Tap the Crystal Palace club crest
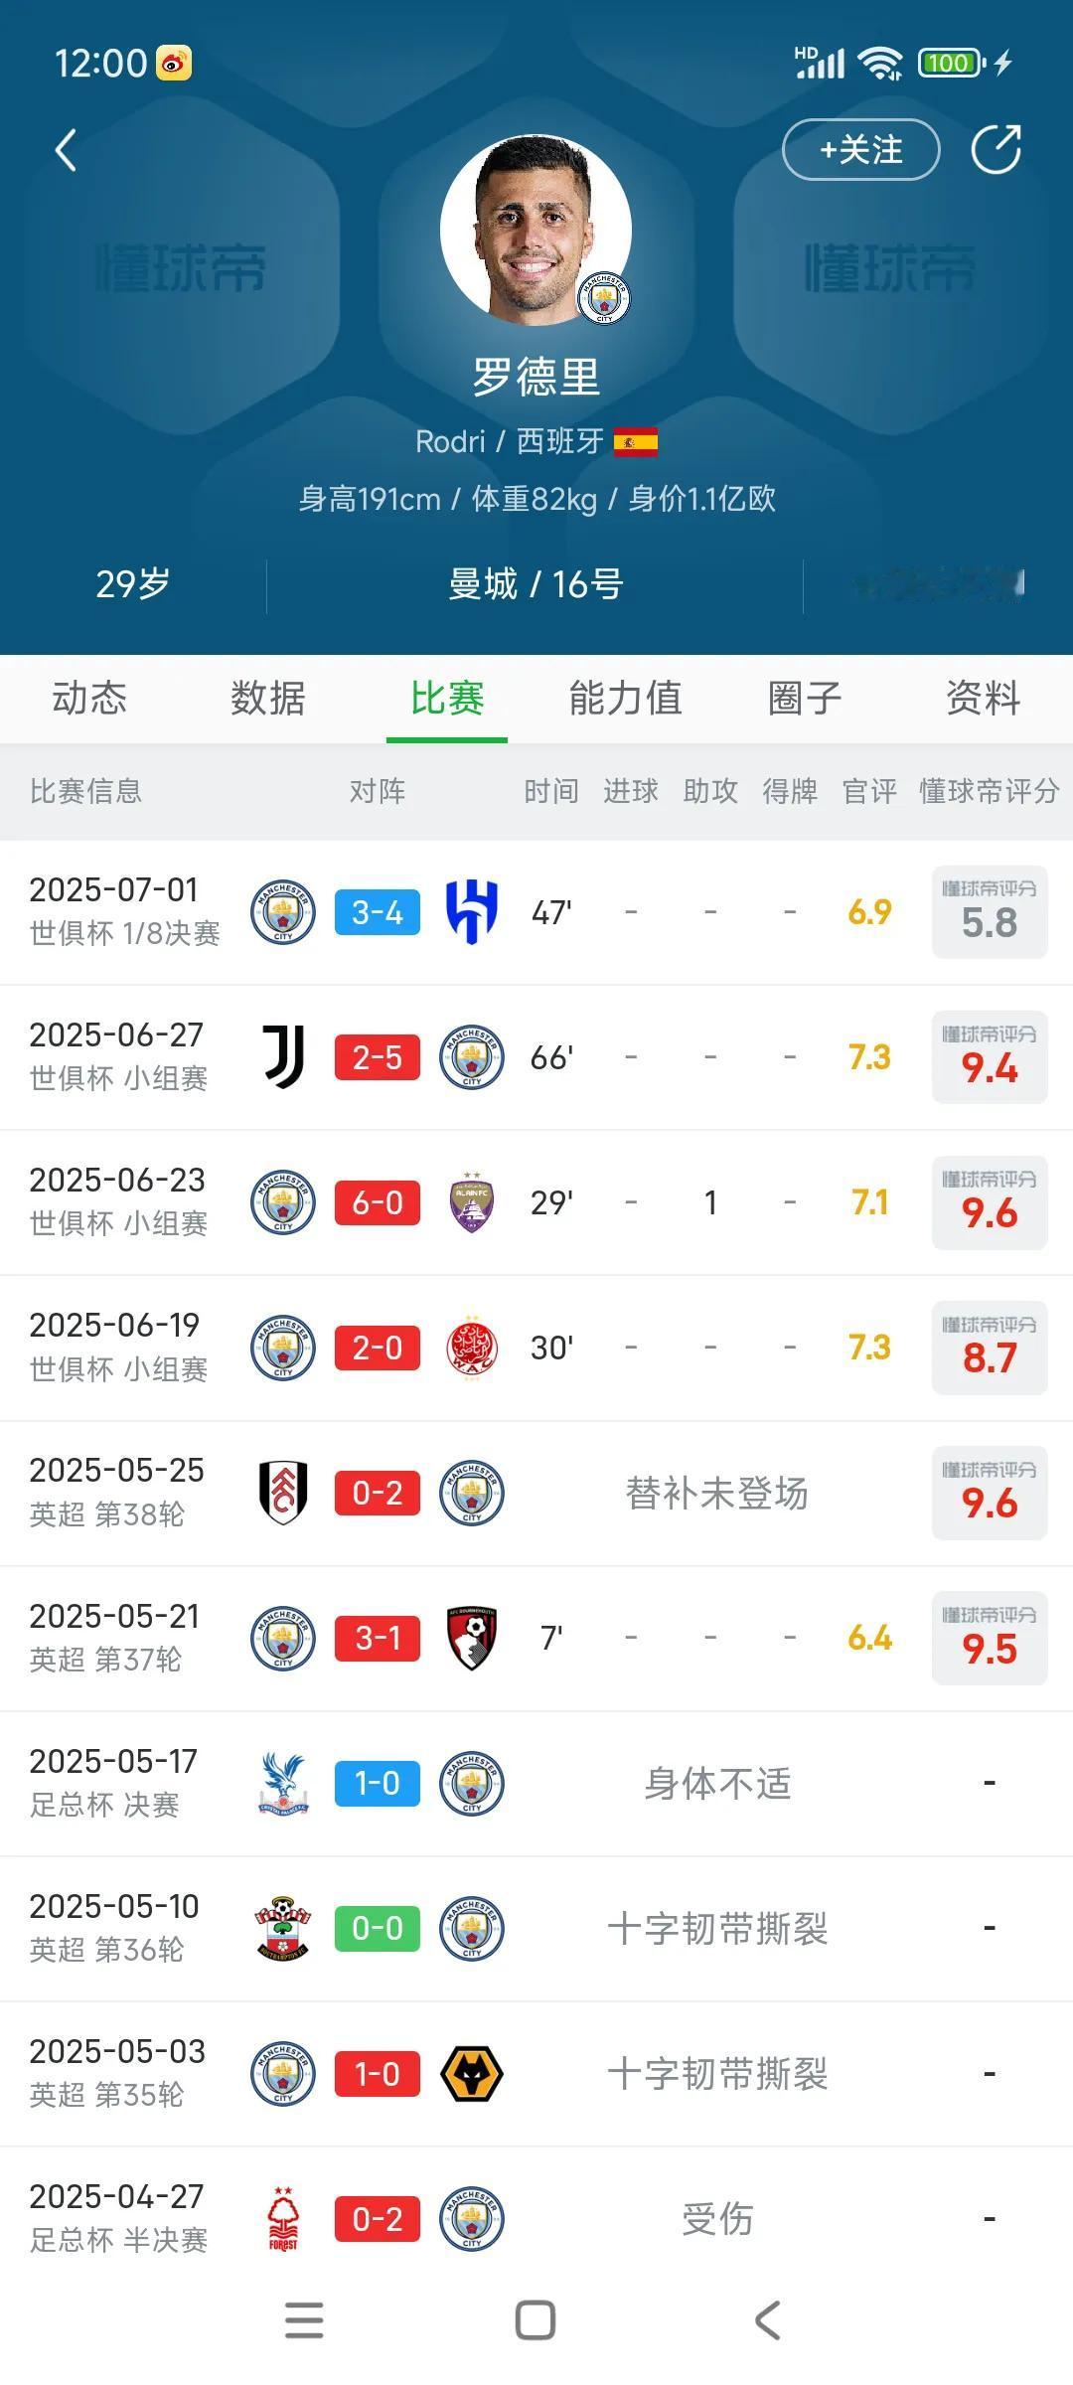This screenshot has height=2385, width=1073. pos(283,1783)
